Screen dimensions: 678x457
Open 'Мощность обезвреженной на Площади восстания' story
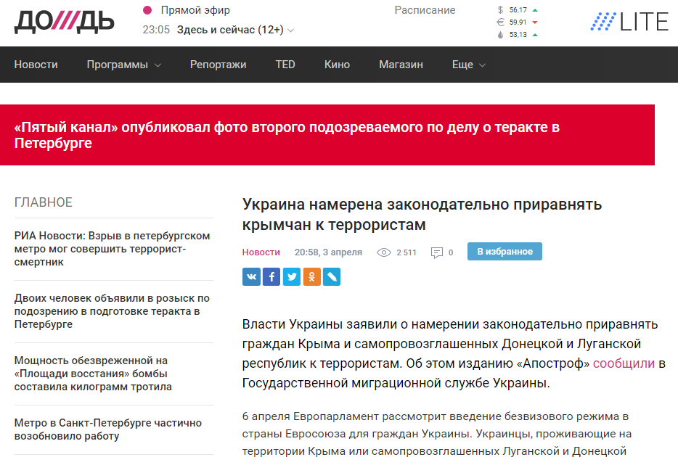[x=93, y=374]
